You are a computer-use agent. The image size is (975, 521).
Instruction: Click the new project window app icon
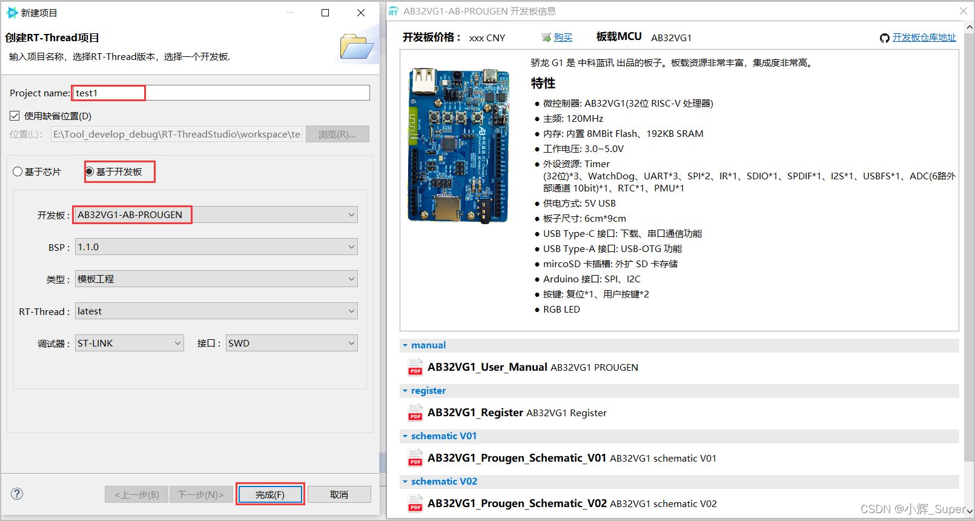coord(12,13)
